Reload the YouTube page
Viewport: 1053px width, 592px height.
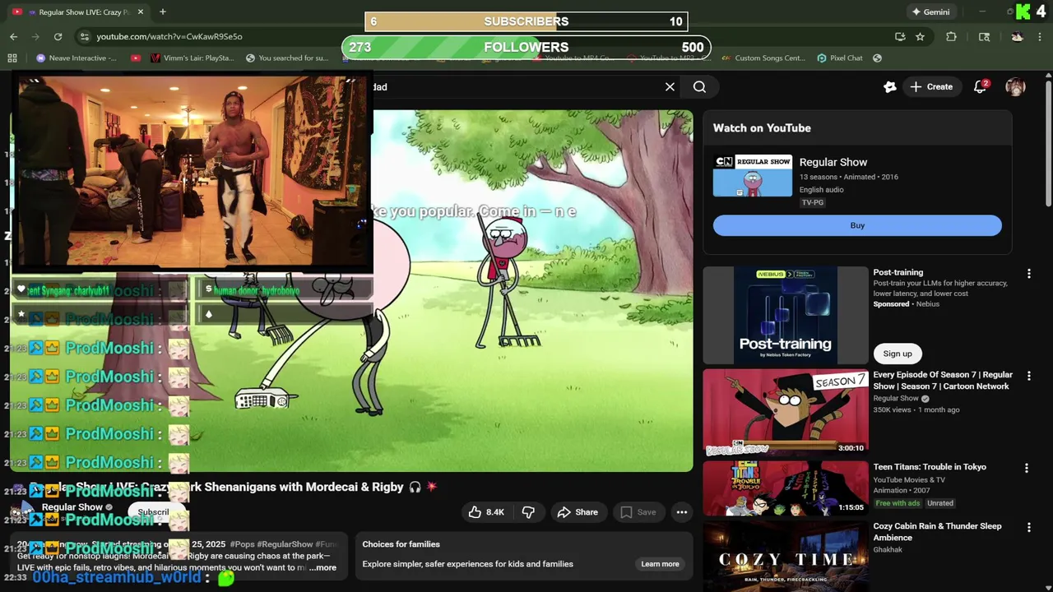(58, 36)
